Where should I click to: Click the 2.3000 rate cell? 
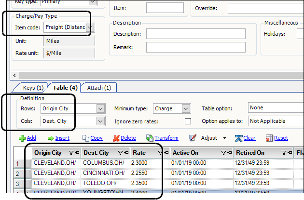[150, 163]
